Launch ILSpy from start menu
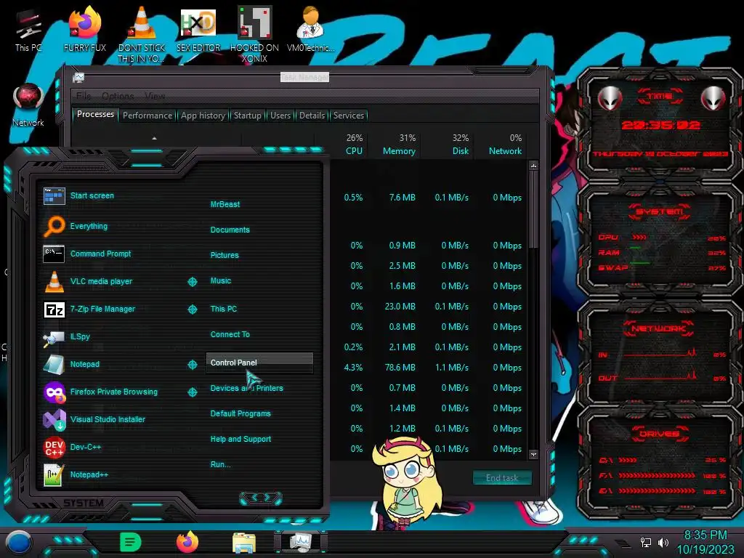 [x=80, y=336]
